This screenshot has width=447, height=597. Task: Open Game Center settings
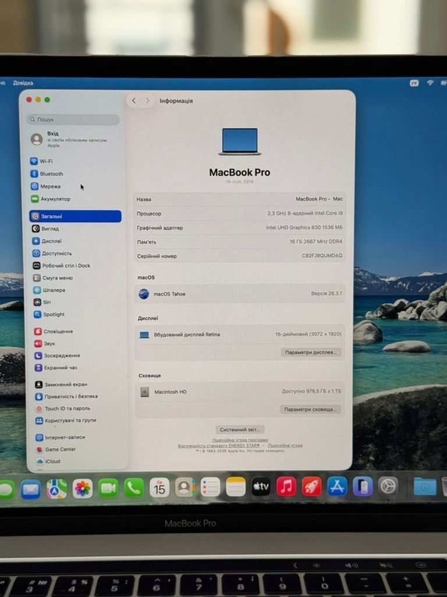pos(56,449)
